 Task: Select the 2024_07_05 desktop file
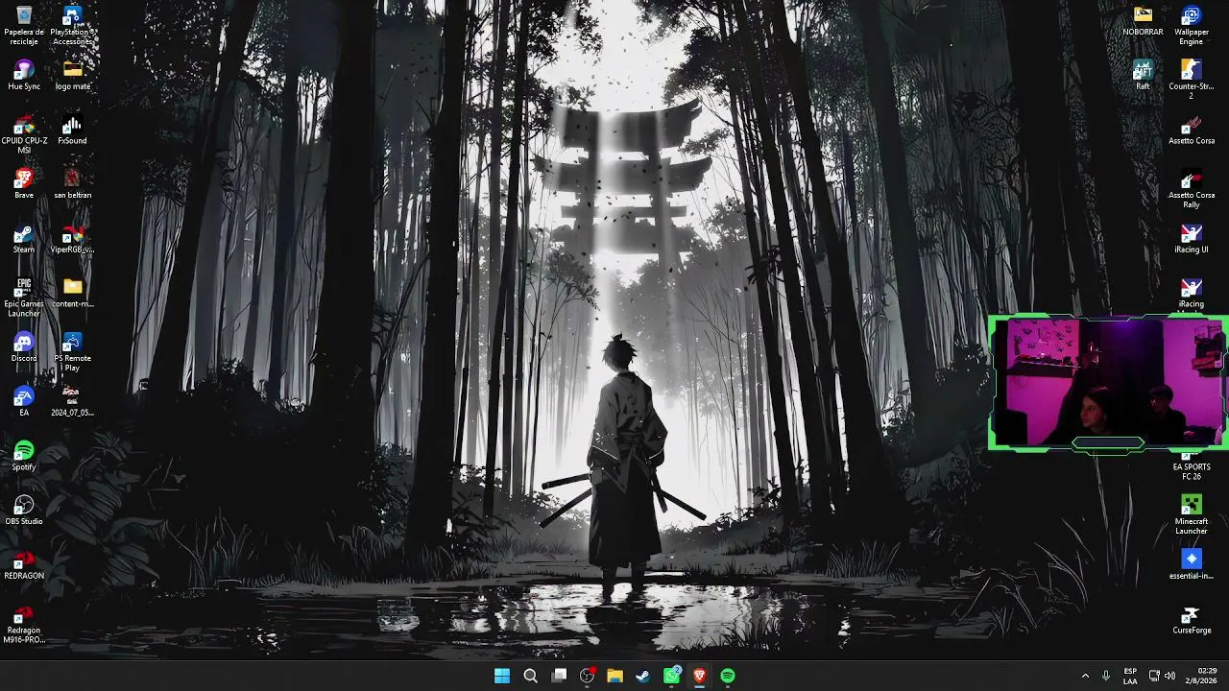pyautogui.click(x=72, y=402)
